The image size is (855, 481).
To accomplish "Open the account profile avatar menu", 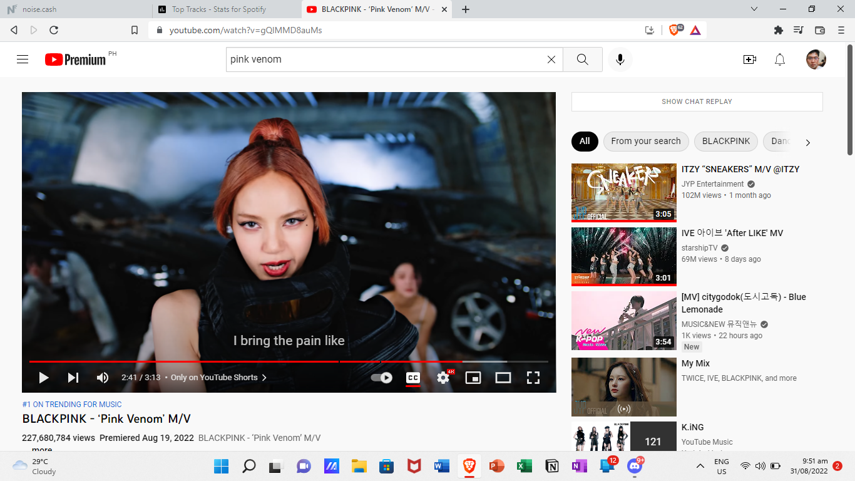I will pos(816,59).
